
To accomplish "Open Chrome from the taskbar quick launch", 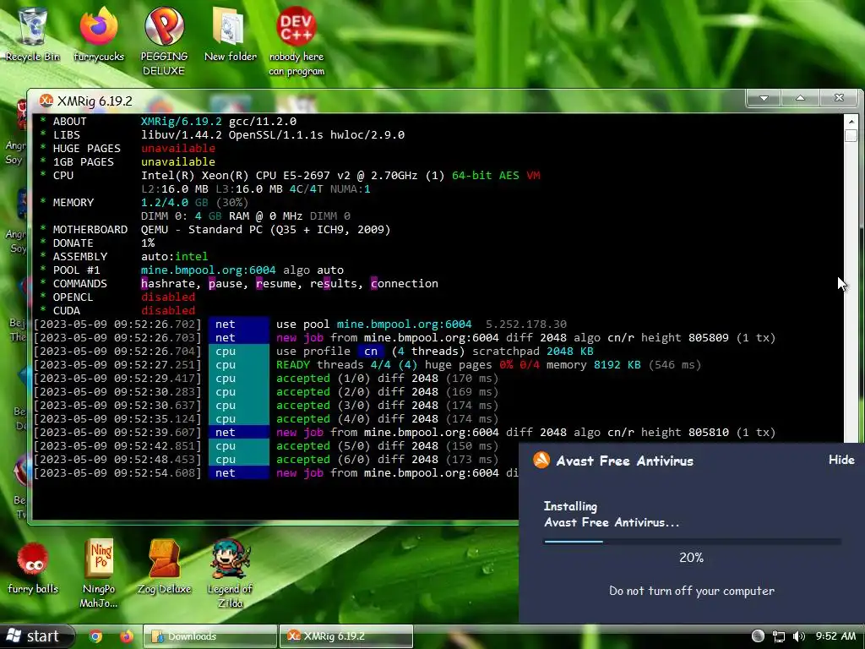I will tap(95, 636).
